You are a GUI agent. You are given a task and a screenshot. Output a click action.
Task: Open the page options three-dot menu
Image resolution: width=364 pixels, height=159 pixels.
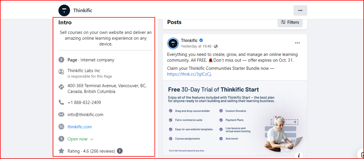point(300,10)
